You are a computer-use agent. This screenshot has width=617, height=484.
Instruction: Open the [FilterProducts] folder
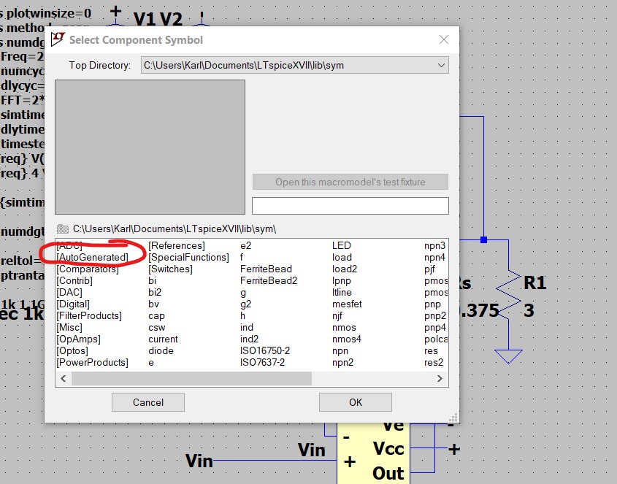(x=89, y=315)
